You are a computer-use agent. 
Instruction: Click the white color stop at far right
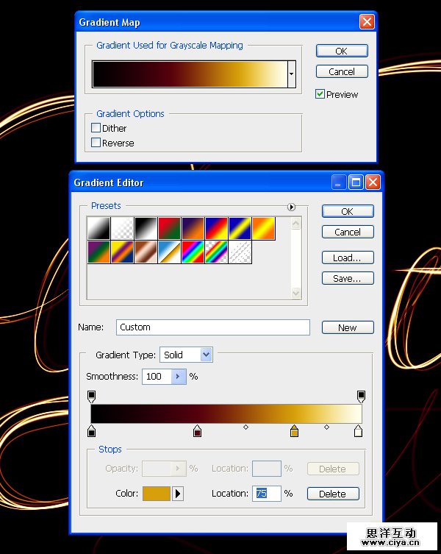358,431
